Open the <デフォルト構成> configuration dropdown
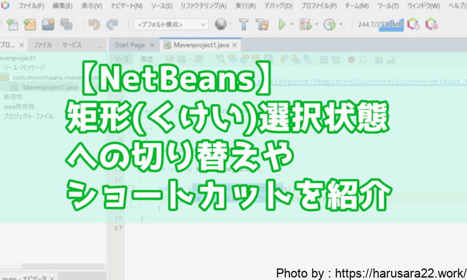The image size is (467, 280). point(171,24)
